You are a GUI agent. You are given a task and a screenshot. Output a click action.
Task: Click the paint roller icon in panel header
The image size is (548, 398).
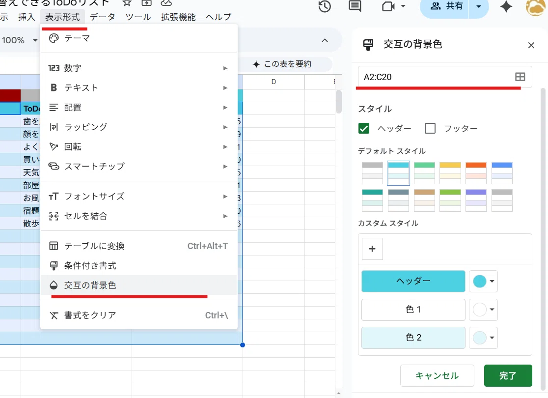[x=368, y=44]
